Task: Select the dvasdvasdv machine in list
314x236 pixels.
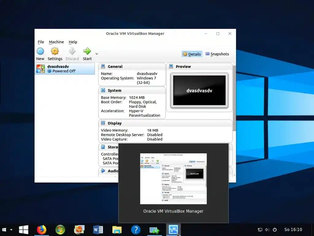Action: coord(65,69)
